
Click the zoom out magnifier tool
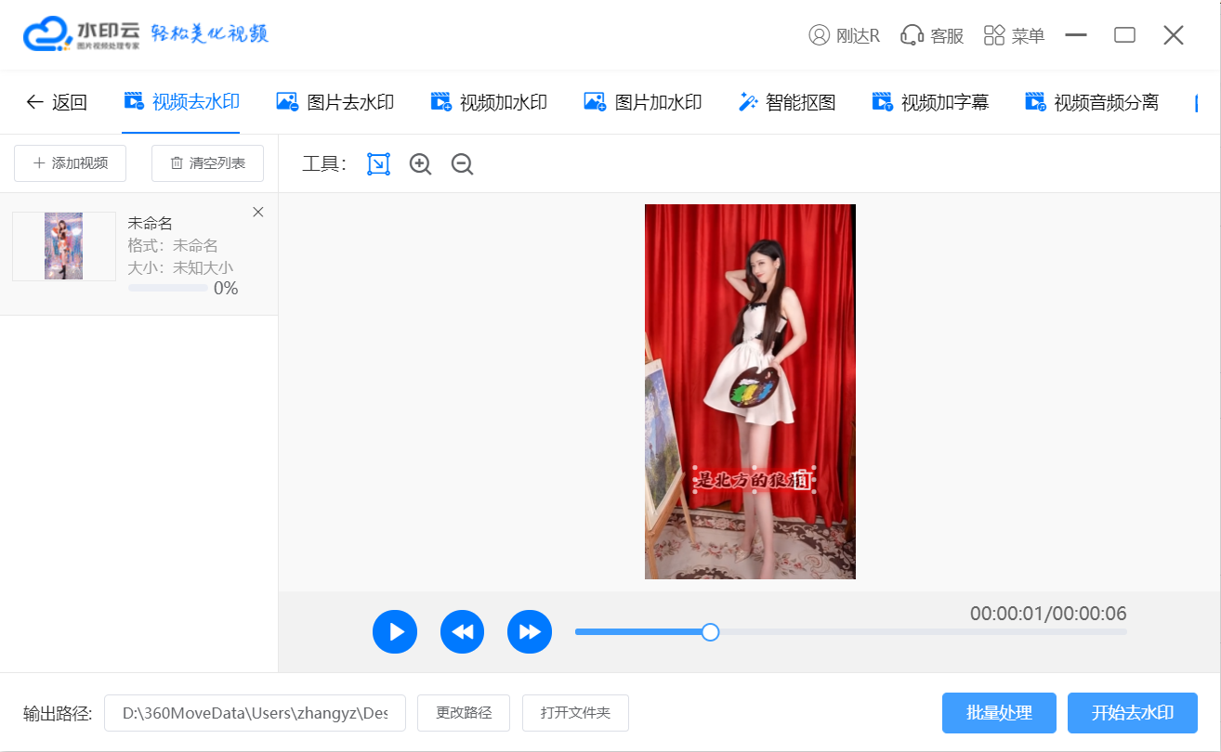[x=462, y=164]
